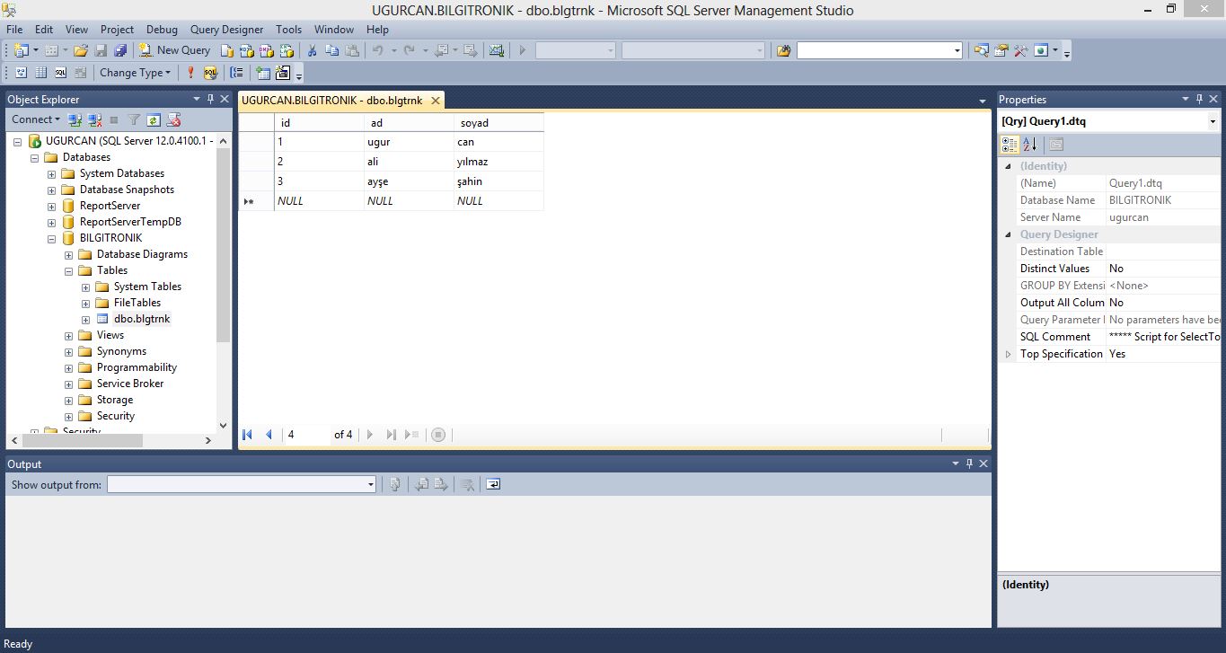Screen dimensions: 1226x653
Task: Go to the previous row navigation button
Action: coord(269,435)
